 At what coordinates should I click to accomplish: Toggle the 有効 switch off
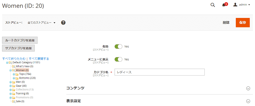click(118, 47)
